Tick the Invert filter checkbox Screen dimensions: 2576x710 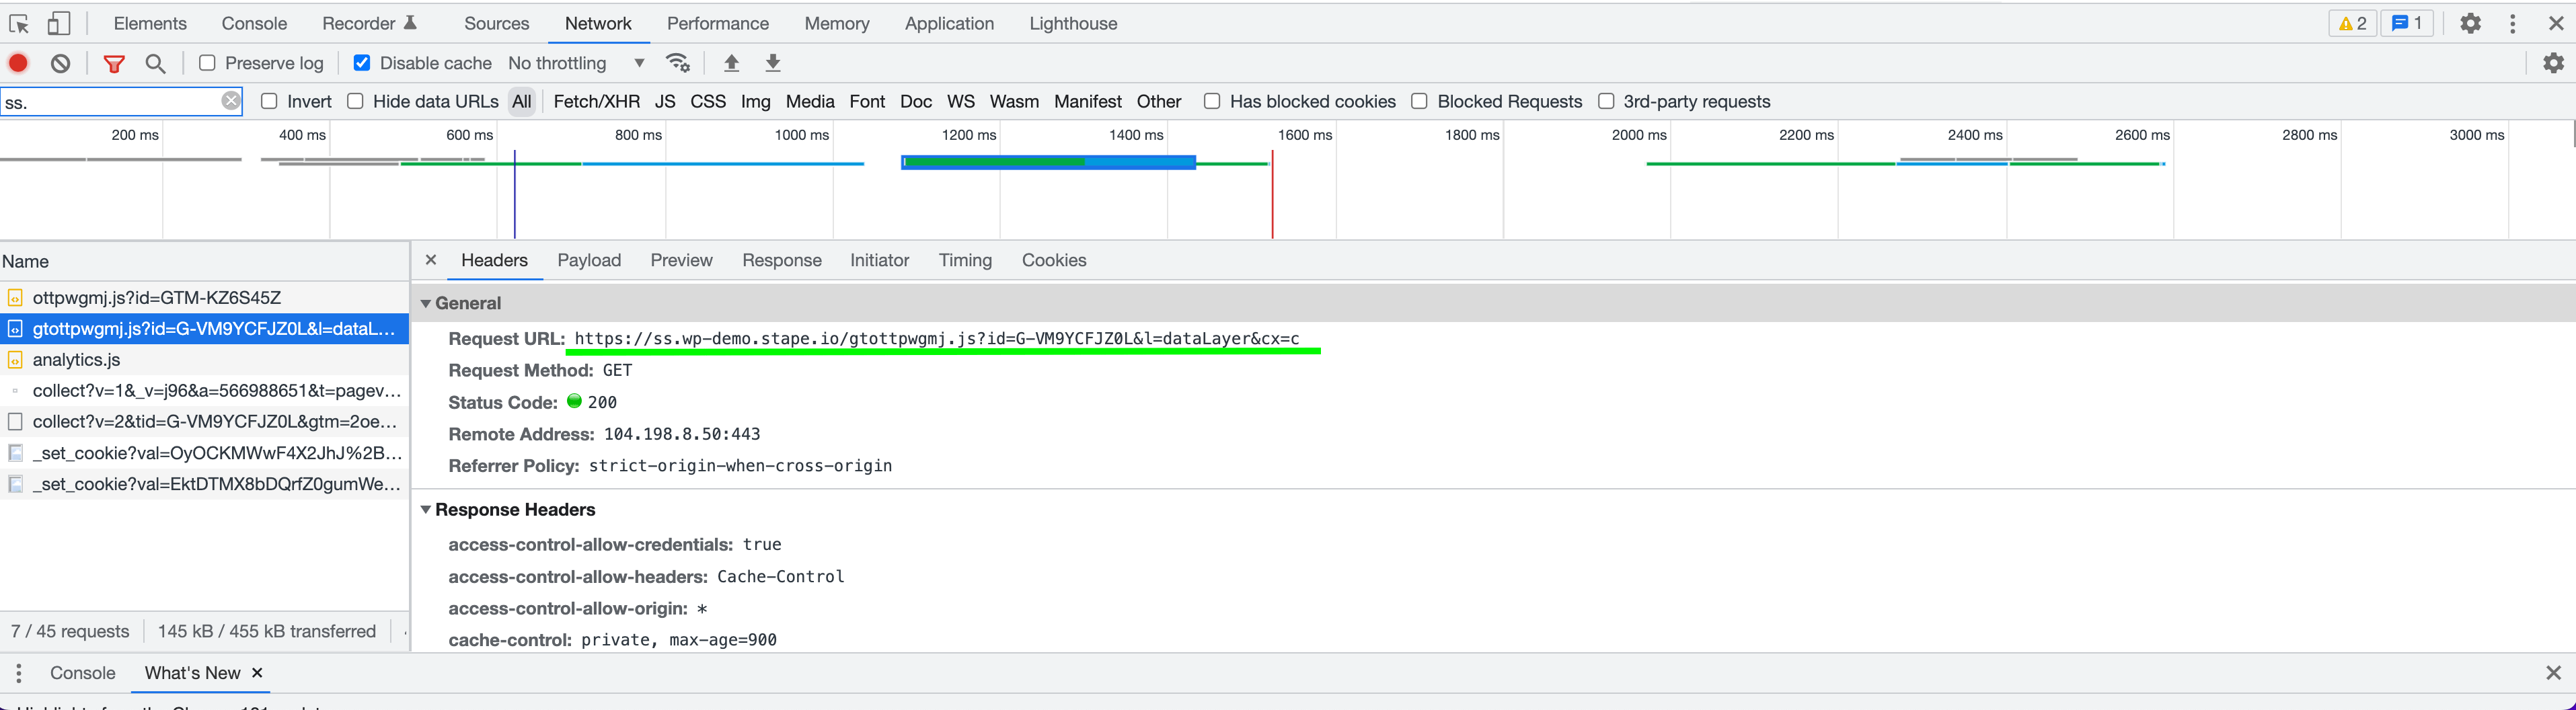click(x=269, y=101)
